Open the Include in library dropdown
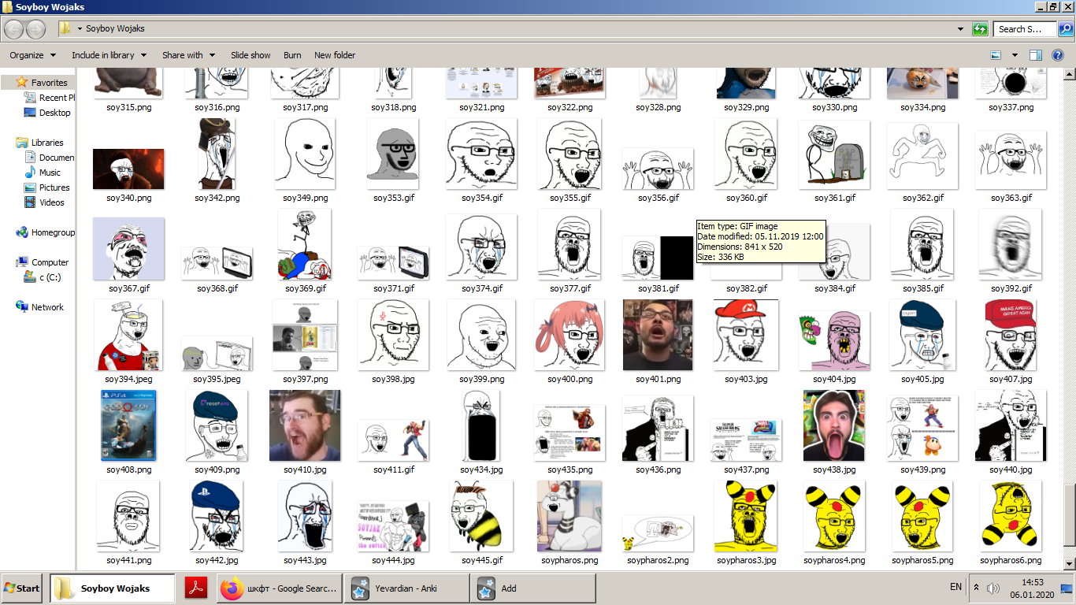The width and height of the screenshot is (1076, 605). pos(108,55)
